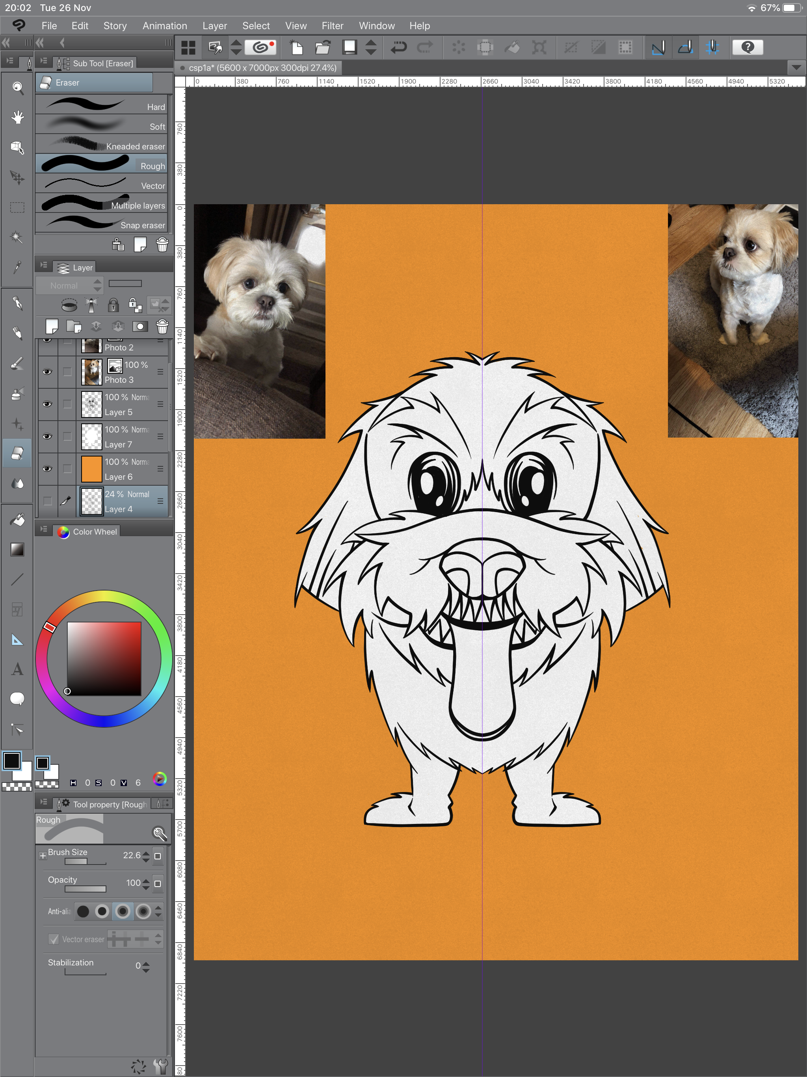Delete layer using the layer trash icon

[x=162, y=326]
